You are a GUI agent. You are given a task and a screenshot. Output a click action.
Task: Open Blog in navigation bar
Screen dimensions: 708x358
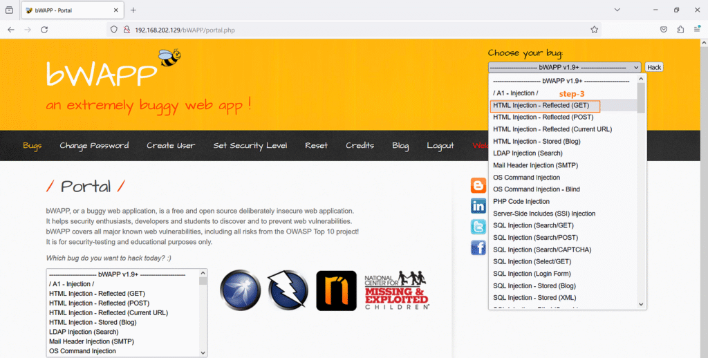pyautogui.click(x=400, y=145)
